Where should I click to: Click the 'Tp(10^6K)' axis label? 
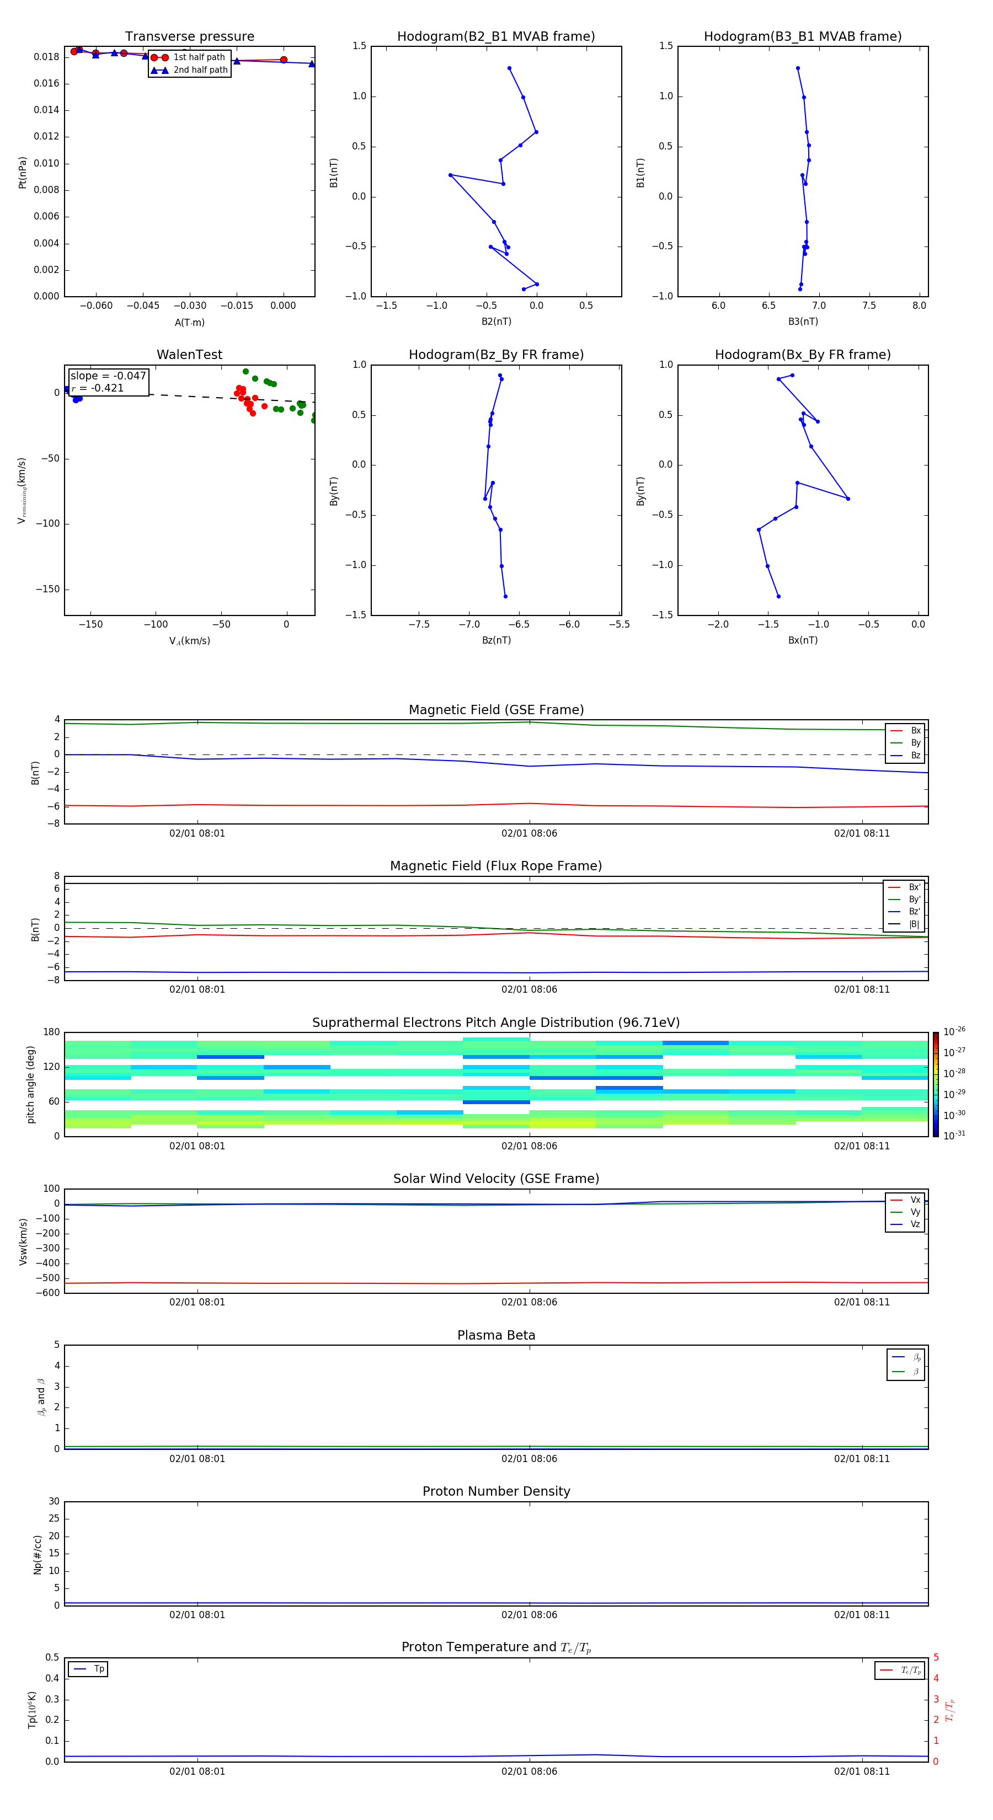coord(32,1710)
